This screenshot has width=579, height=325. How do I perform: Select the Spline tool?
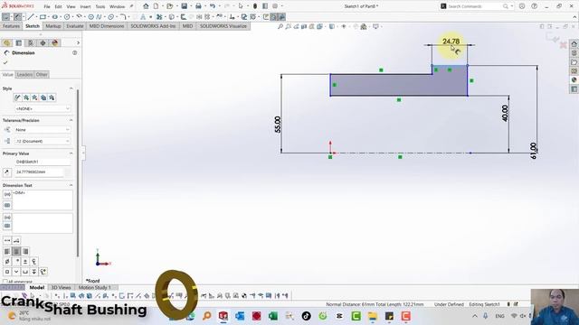(99, 17)
